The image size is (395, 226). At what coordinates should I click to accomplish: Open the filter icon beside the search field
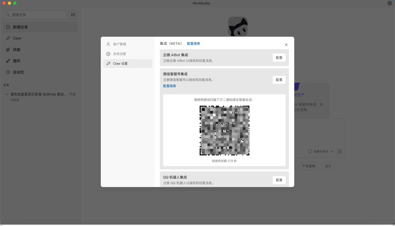point(73,15)
